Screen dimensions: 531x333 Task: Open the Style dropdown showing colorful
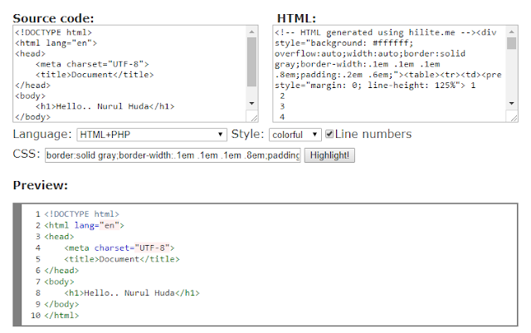point(295,135)
